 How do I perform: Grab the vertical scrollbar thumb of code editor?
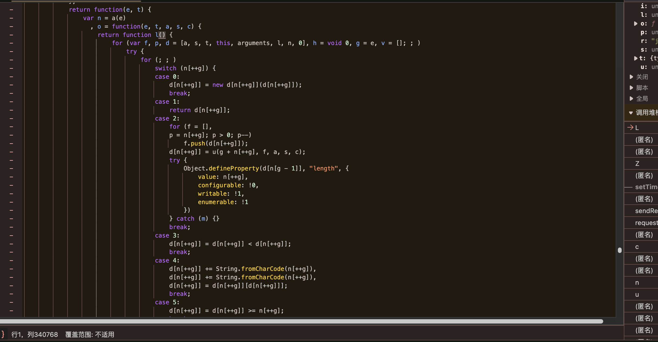(620, 250)
